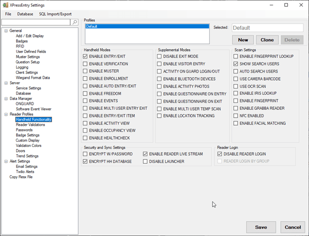Collapse the Reader Profiles tree node
Viewport: 309px width, 236px height.
click(5, 114)
